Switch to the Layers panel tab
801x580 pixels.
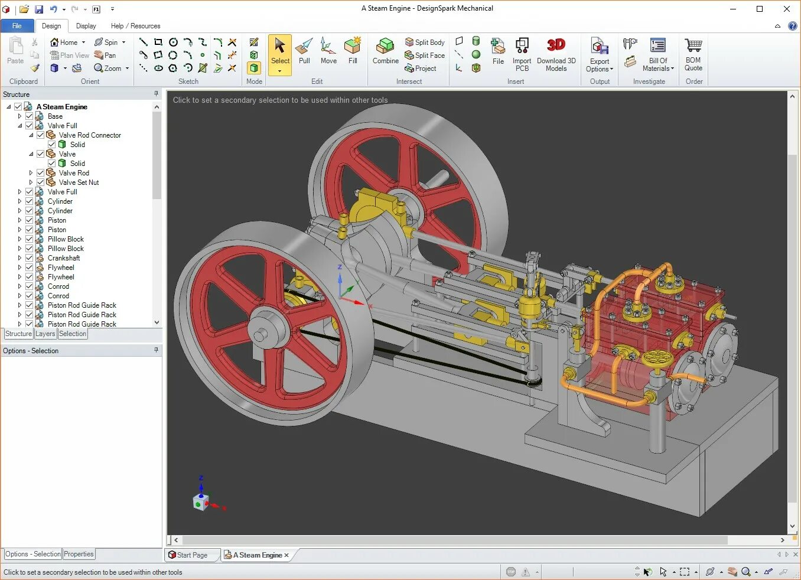click(44, 334)
